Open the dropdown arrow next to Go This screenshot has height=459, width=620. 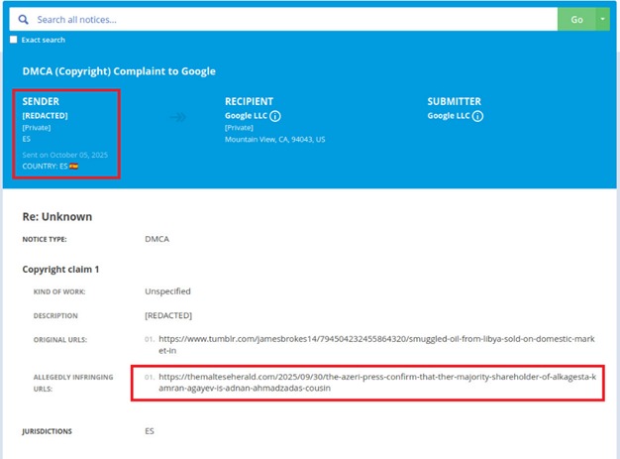pyautogui.click(x=603, y=19)
